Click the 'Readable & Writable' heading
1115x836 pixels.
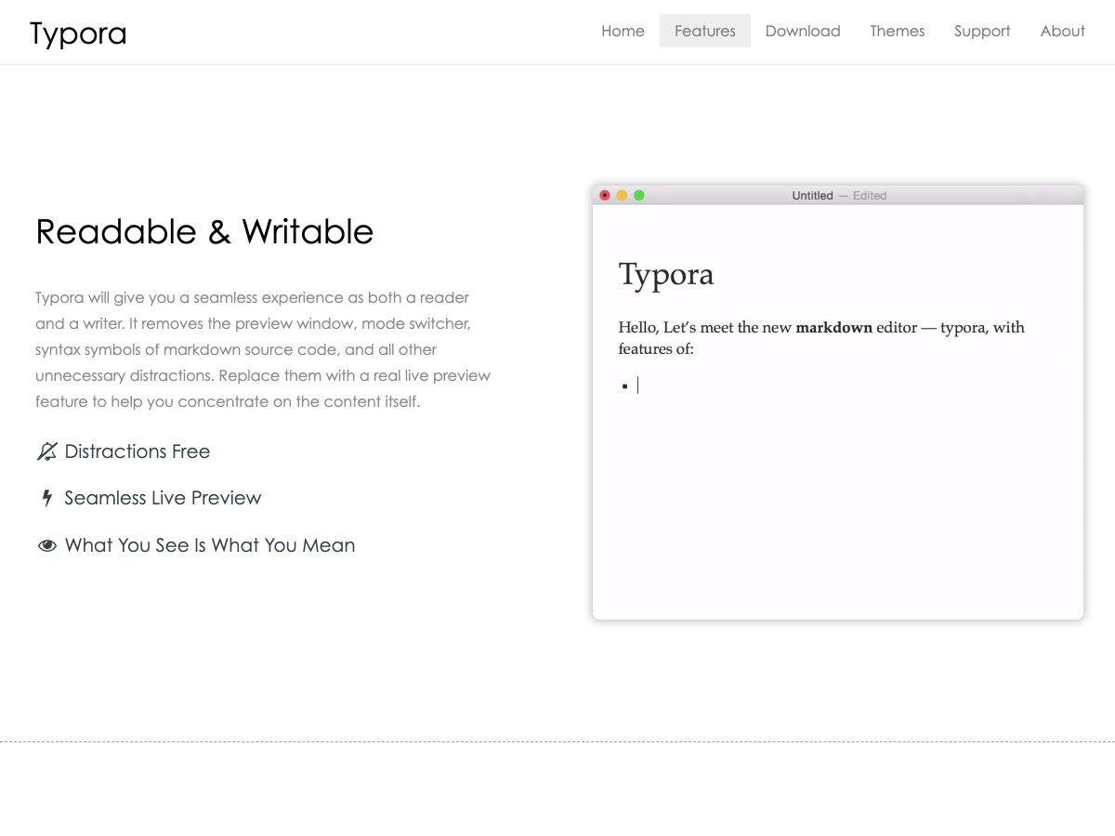(204, 231)
